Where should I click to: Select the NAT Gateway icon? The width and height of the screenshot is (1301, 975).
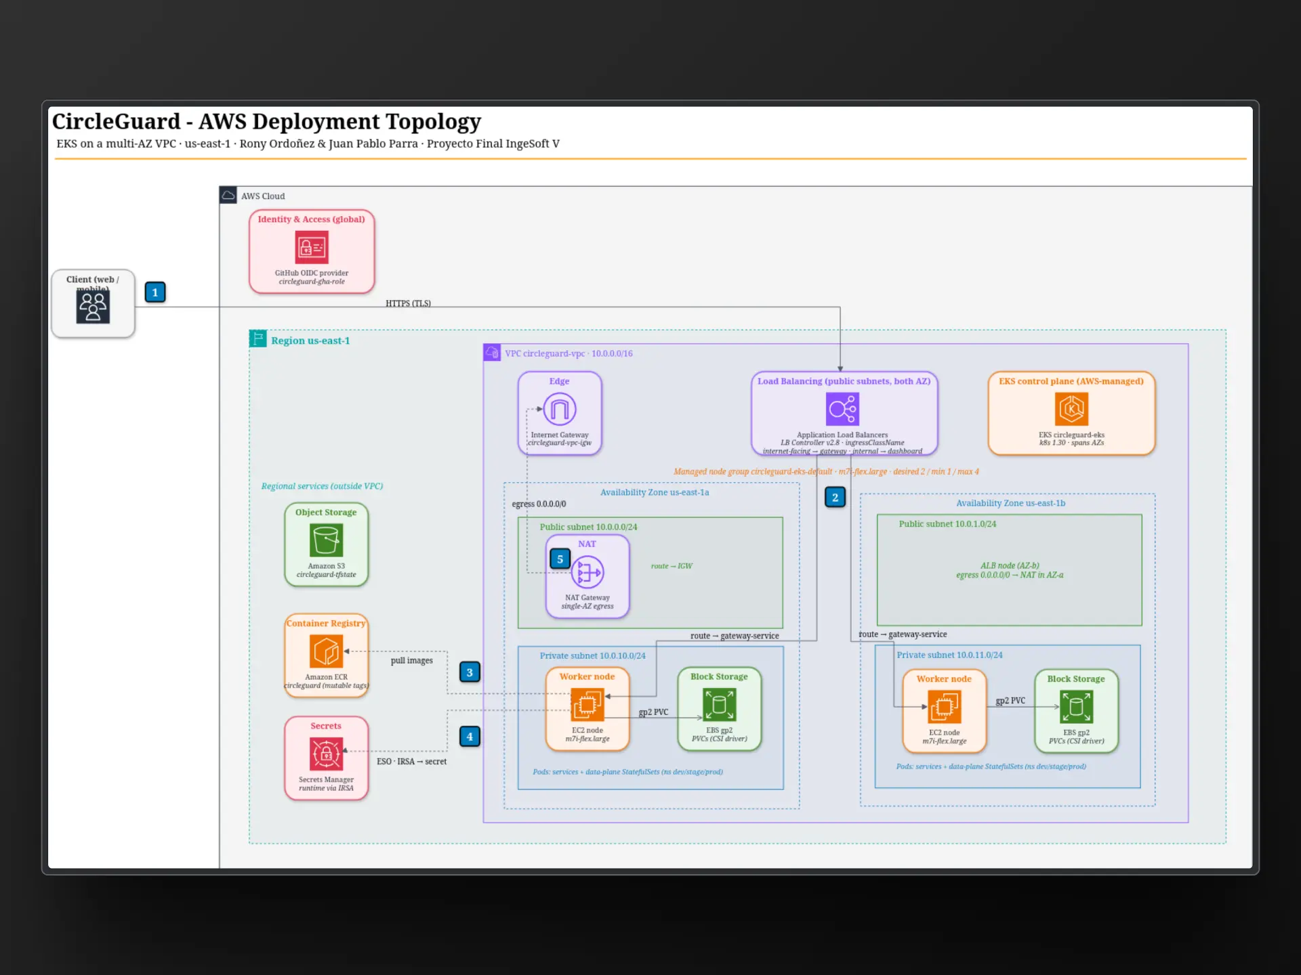click(587, 572)
